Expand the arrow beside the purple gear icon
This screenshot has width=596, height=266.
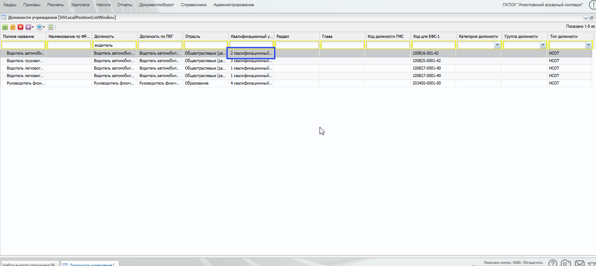click(33, 27)
